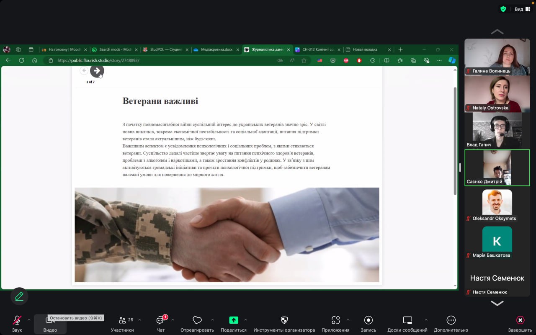Open the Whiteboards icon
The image size is (536, 335).
pyautogui.click(x=407, y=321)
